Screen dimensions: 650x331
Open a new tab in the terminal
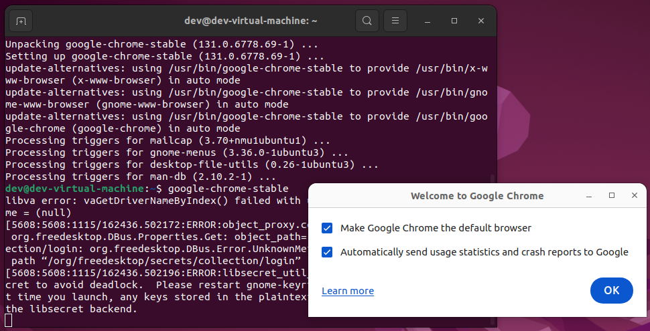(21, 21)
